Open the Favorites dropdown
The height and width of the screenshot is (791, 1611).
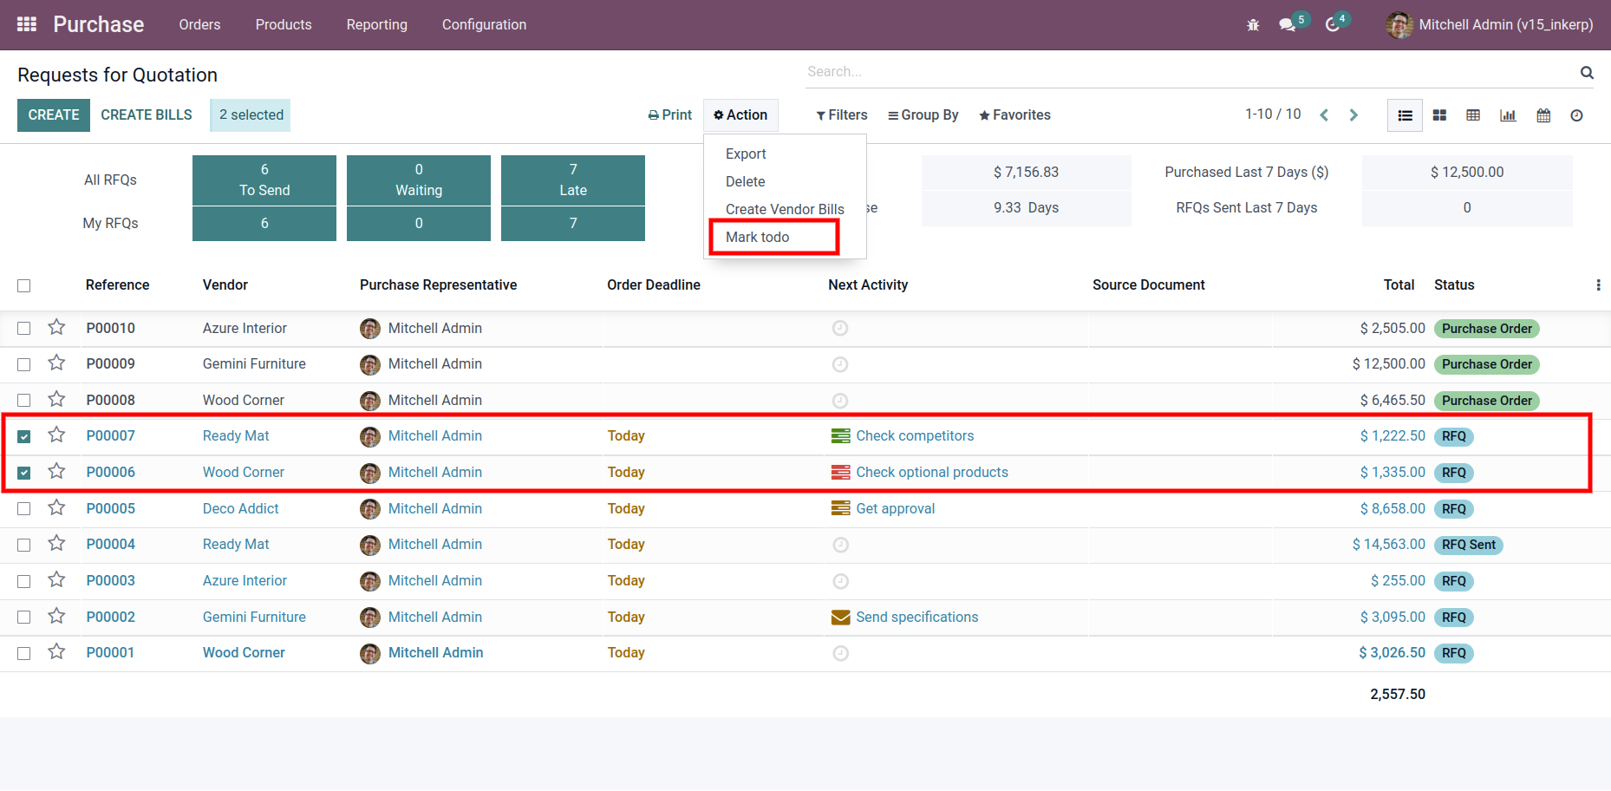[1014, 115]
